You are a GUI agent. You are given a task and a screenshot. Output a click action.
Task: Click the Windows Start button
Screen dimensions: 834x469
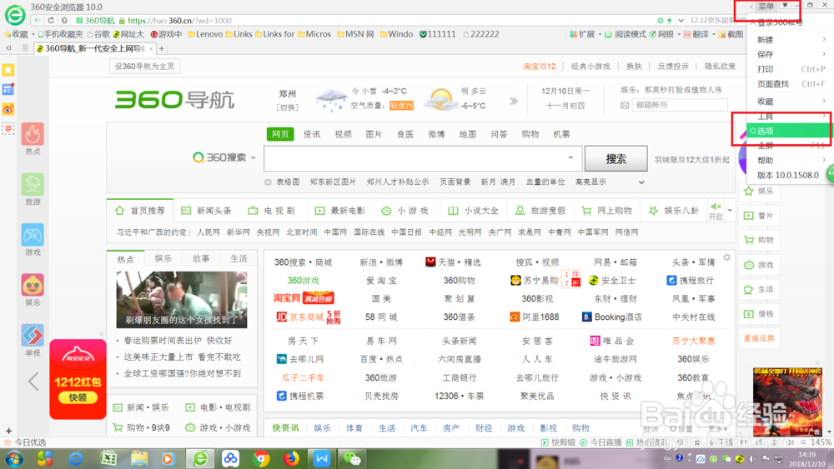click(x=14, y=458)
